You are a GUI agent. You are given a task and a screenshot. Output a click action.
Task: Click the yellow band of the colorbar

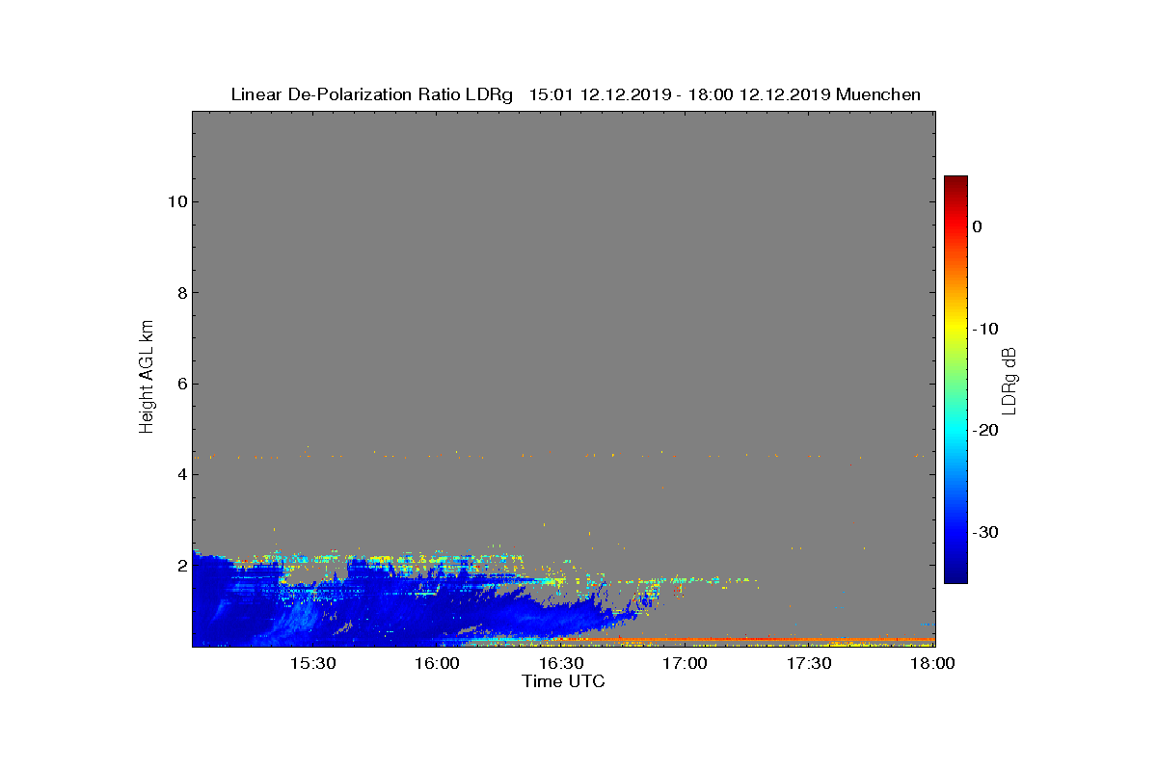tap(955, 329)
